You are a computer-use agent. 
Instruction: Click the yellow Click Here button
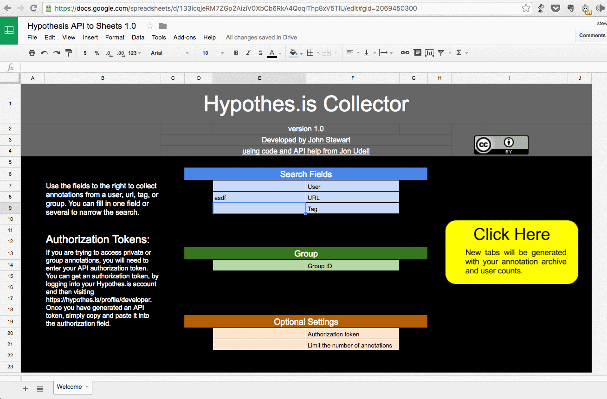coord(511,252)
